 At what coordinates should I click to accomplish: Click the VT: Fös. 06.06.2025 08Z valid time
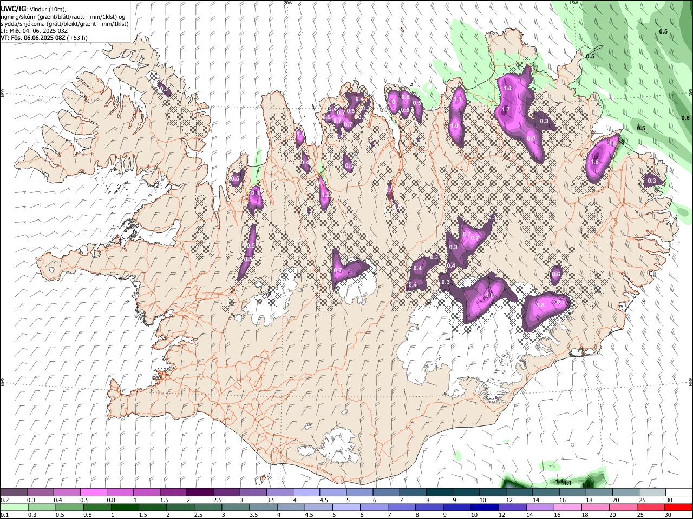click(x=44, y=38)
